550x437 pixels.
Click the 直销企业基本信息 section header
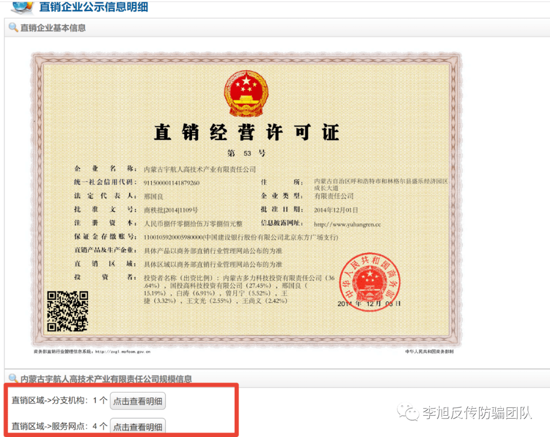53,28
